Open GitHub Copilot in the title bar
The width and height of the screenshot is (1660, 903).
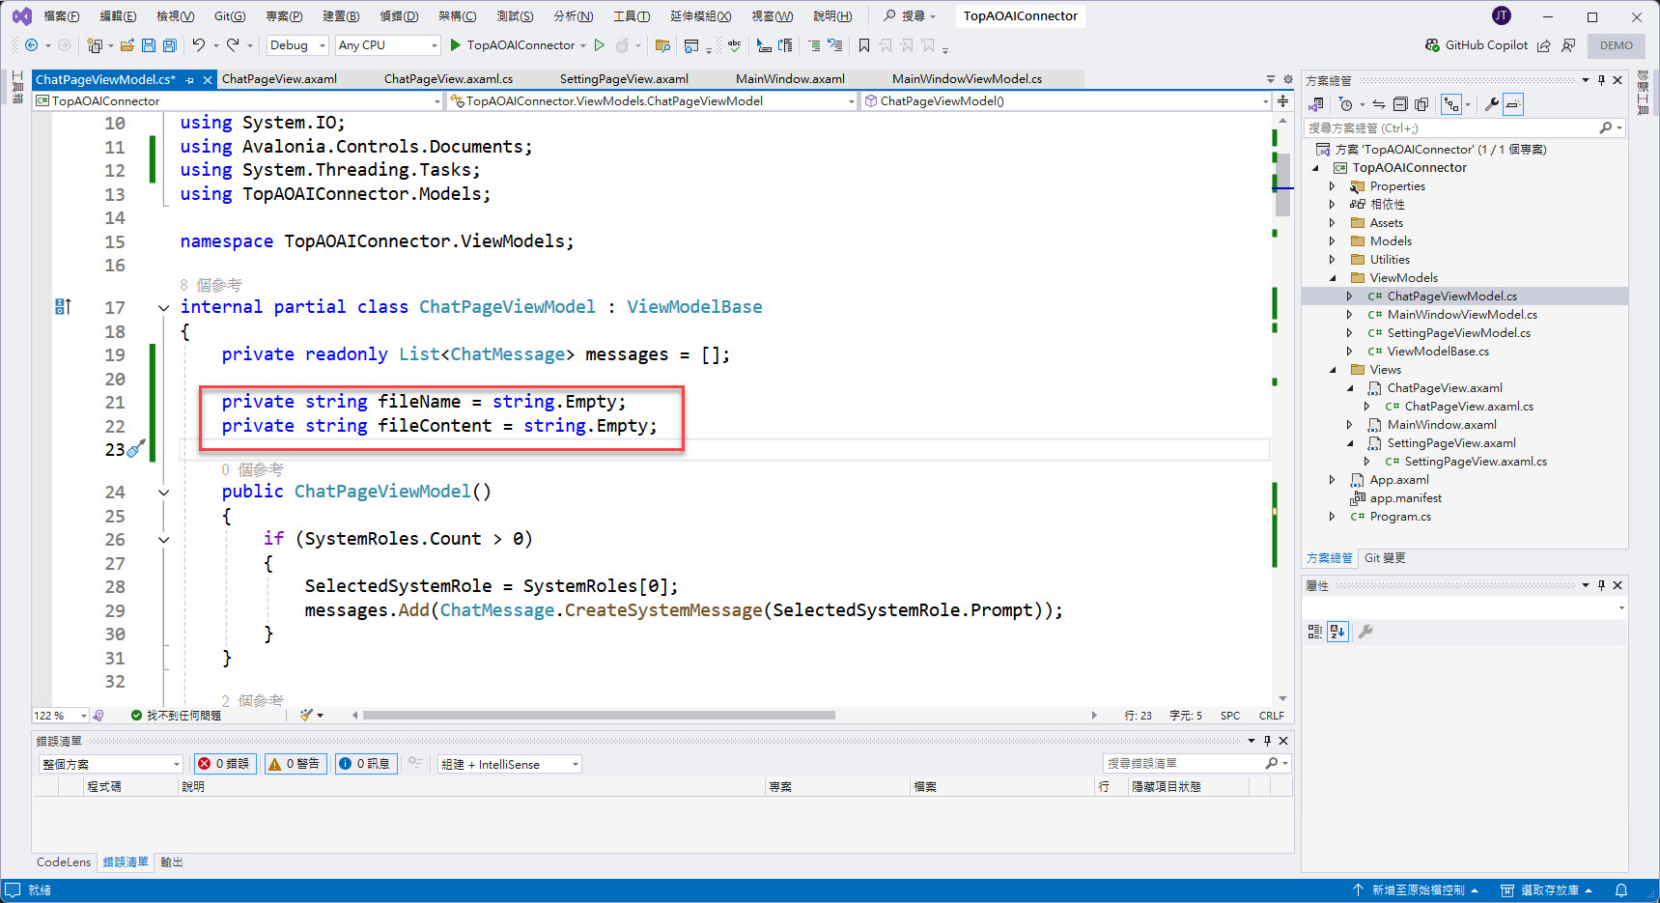point(1477,45)
